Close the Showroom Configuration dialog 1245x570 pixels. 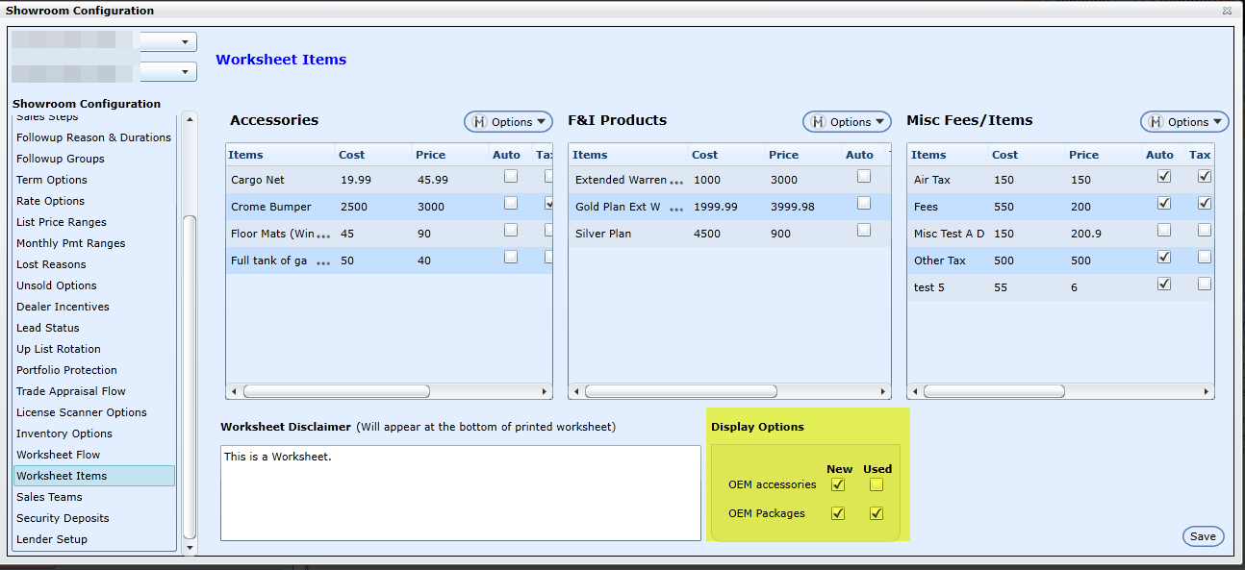click(x=1227, y=11)
